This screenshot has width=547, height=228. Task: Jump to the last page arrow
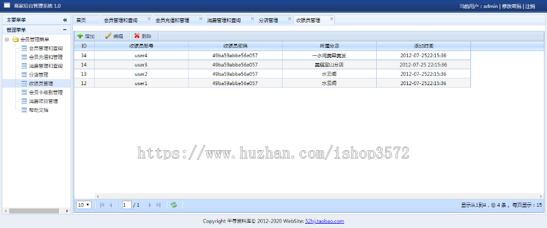159,205
